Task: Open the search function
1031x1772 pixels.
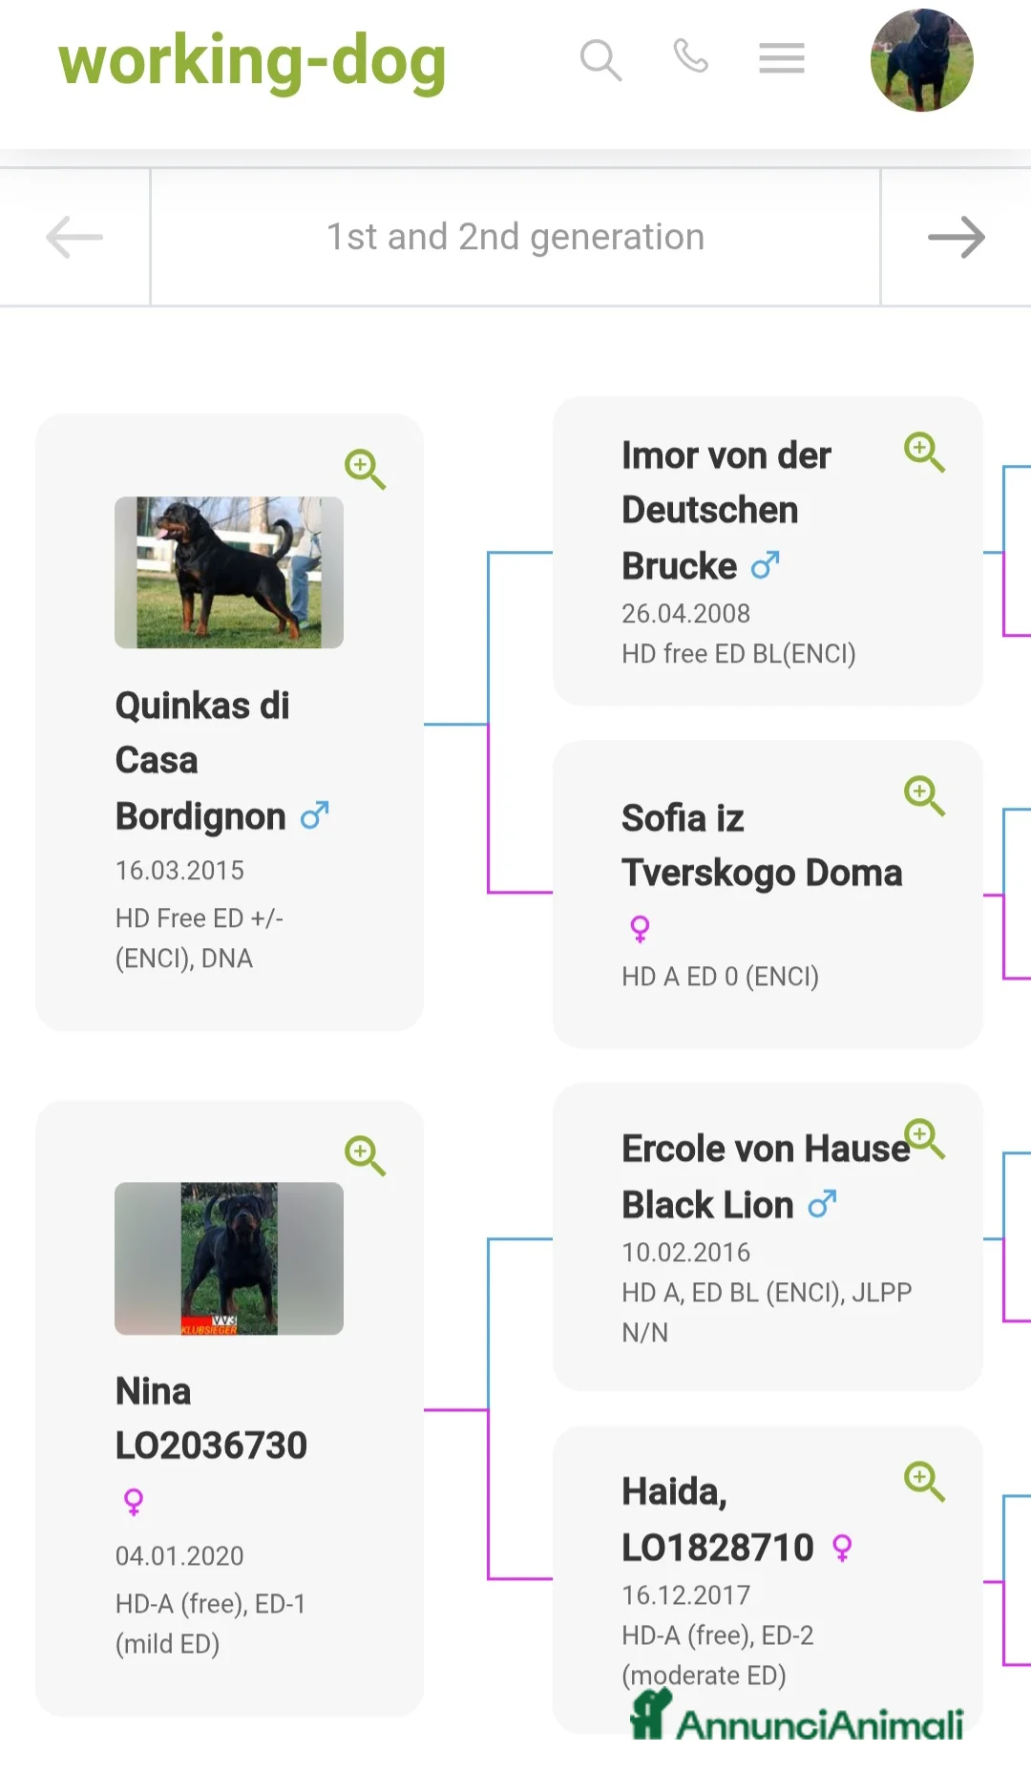Action: [x=600, y=58]
